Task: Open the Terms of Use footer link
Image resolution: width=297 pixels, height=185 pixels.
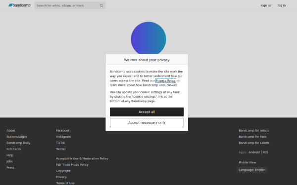Action: pyautogui.click(x=65, y=183)
